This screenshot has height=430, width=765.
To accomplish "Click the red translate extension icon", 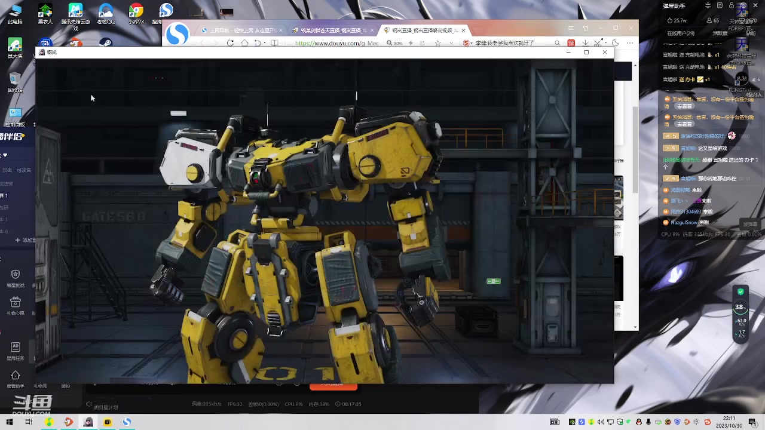I will [x=571, y=43].
